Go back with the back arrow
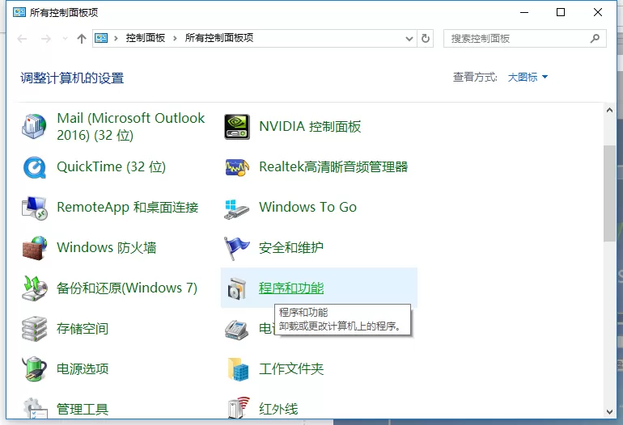The height and width of the screenshot is (425, 623). (x=23, y=39)
